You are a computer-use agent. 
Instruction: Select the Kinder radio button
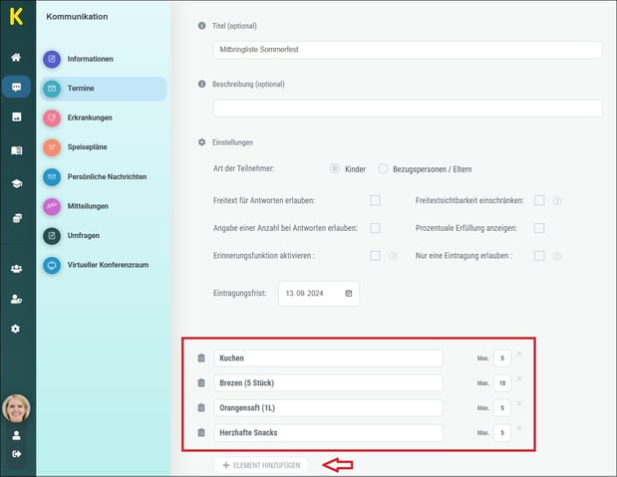(x=334, y=168)
